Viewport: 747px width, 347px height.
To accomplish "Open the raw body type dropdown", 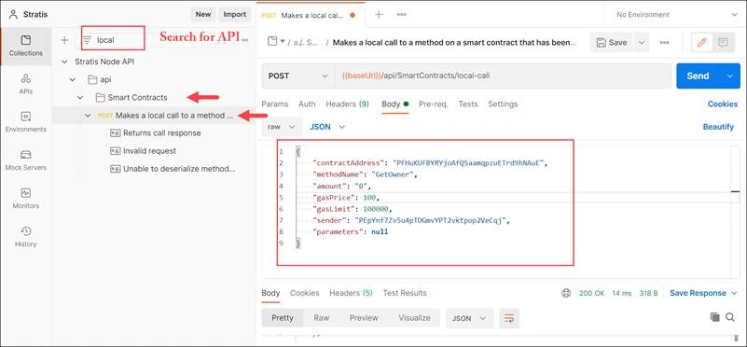I will pyautogui.click(x=282, y=127).
